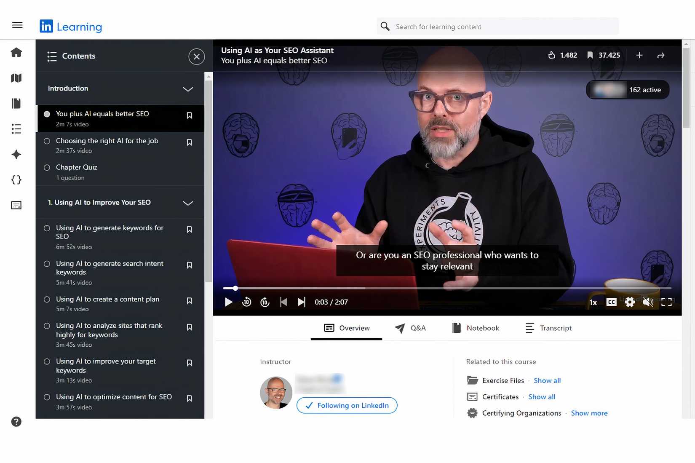Toggle closed captions
Viewport: 695px width, 463px height.
tap(611, 302)
